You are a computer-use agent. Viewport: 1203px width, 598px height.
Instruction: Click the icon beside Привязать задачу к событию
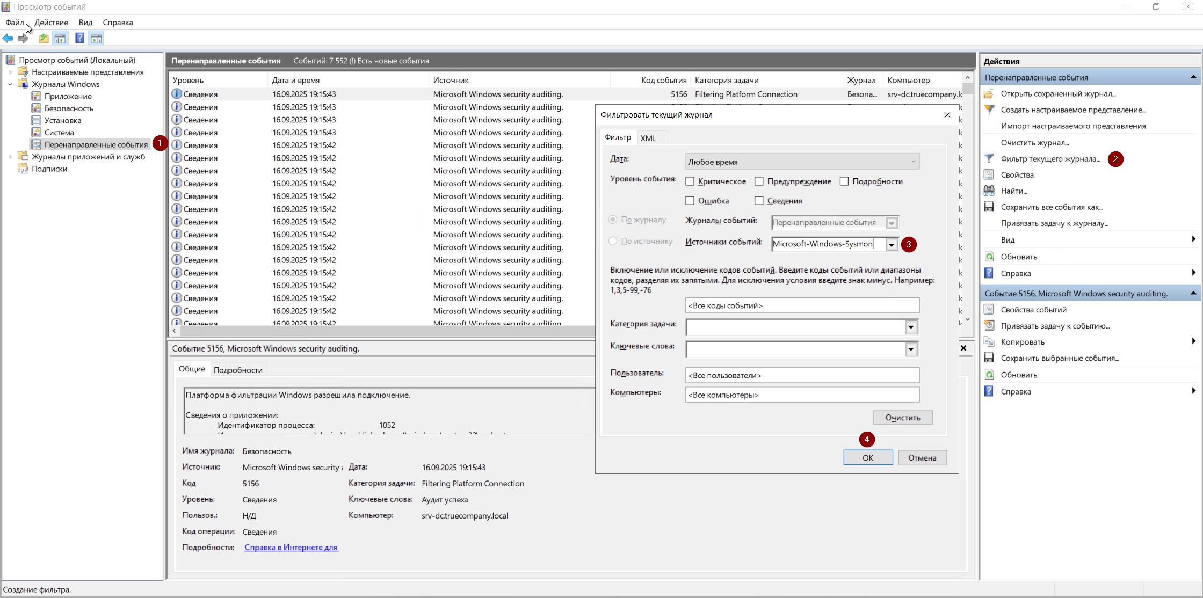[989, 325]
